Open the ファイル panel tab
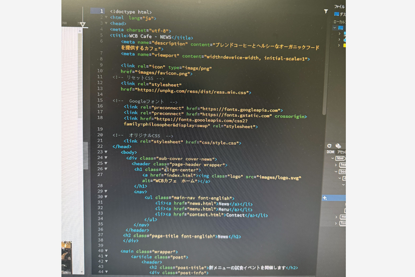 pyautogui.click(x=339, y=7)
